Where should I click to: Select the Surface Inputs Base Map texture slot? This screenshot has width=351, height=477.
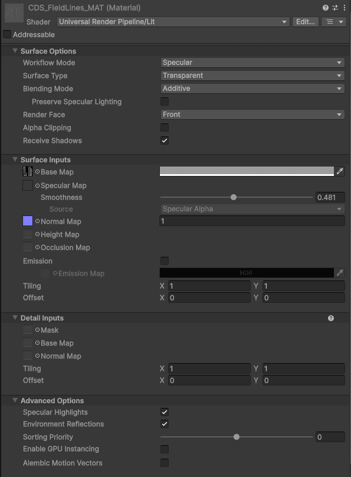pyautogui.click(x=28, y=172)
